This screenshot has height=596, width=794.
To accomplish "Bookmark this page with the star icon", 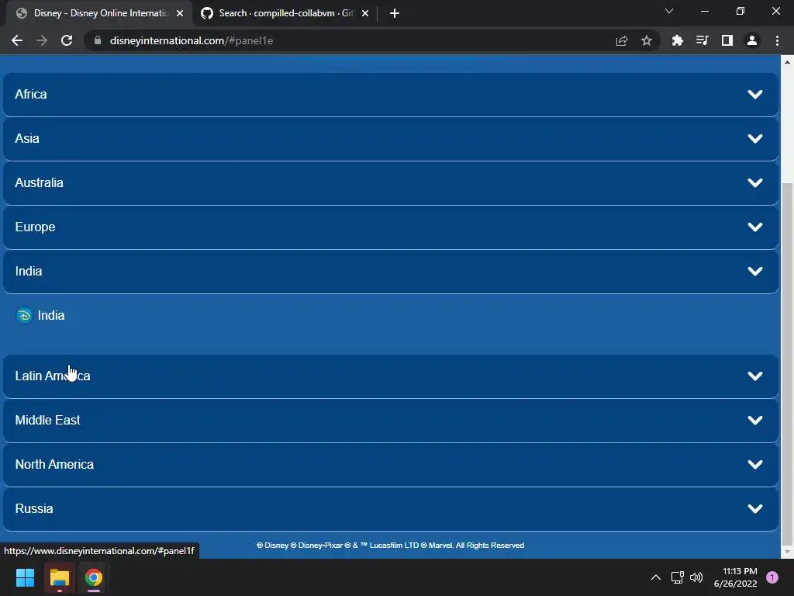I will coord(647,40).
